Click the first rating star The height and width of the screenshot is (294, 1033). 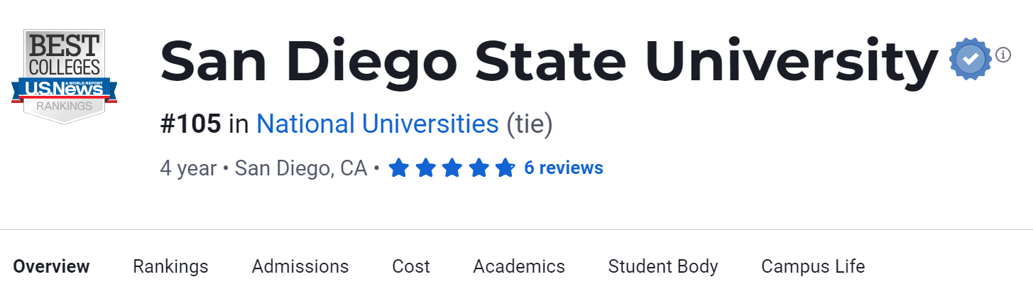(399, 168)
